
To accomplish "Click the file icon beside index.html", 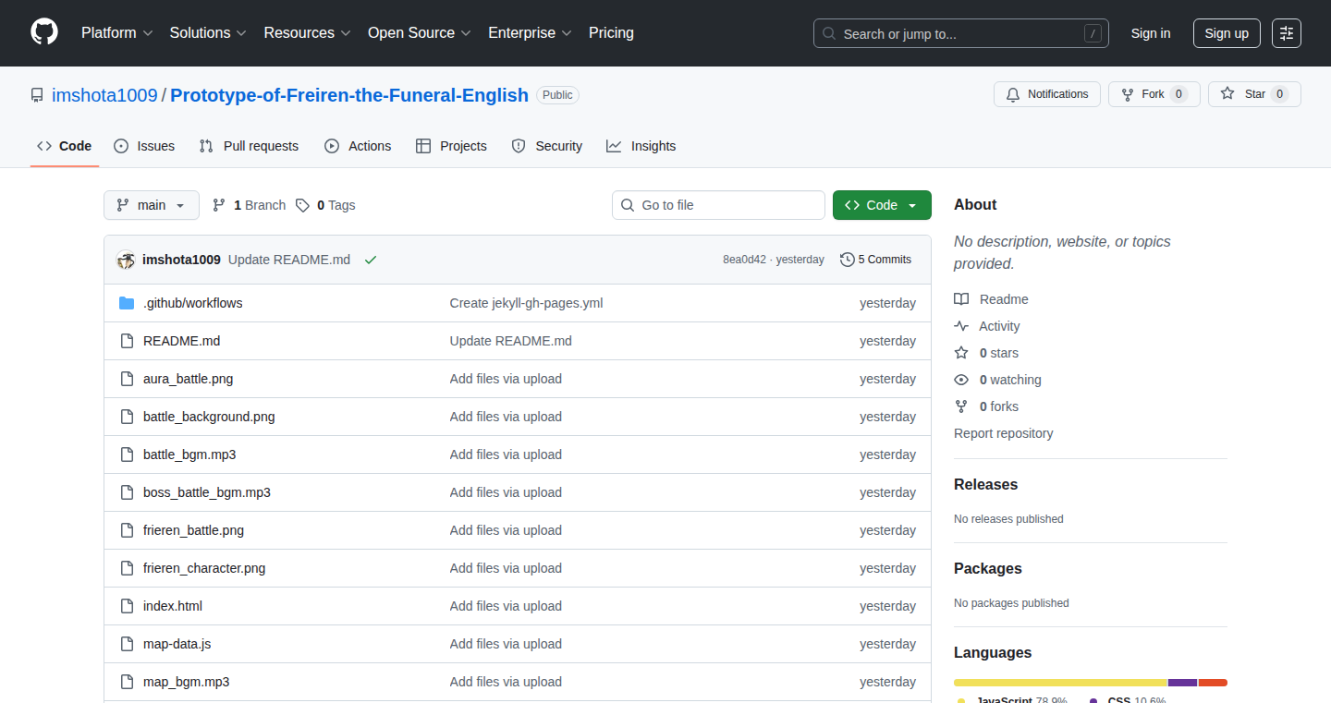I will 127,606.
